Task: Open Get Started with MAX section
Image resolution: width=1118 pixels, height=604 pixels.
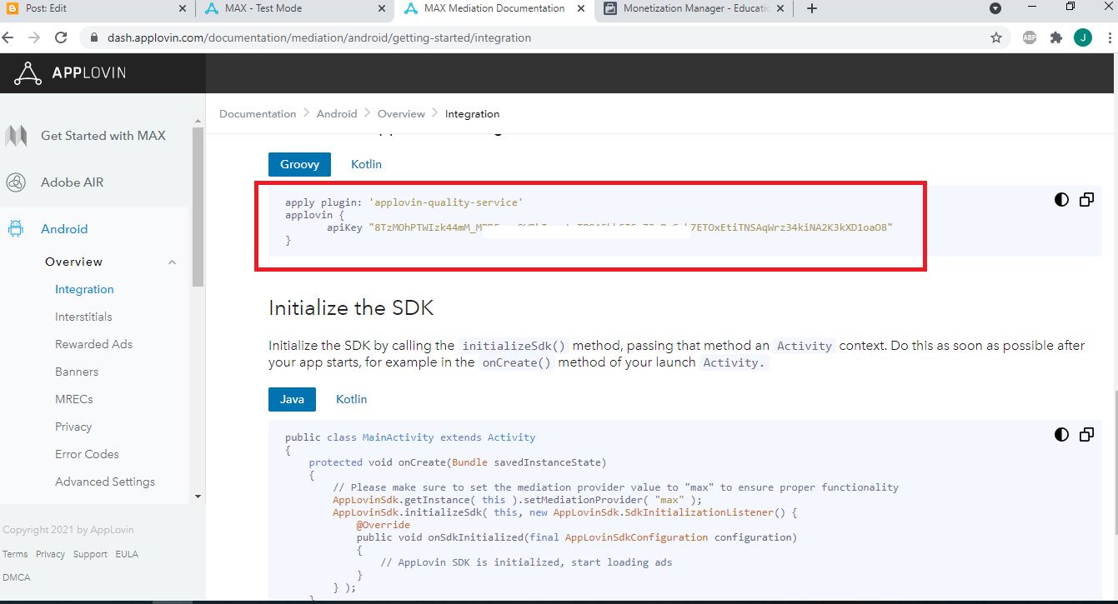Action: coord(103,136)
